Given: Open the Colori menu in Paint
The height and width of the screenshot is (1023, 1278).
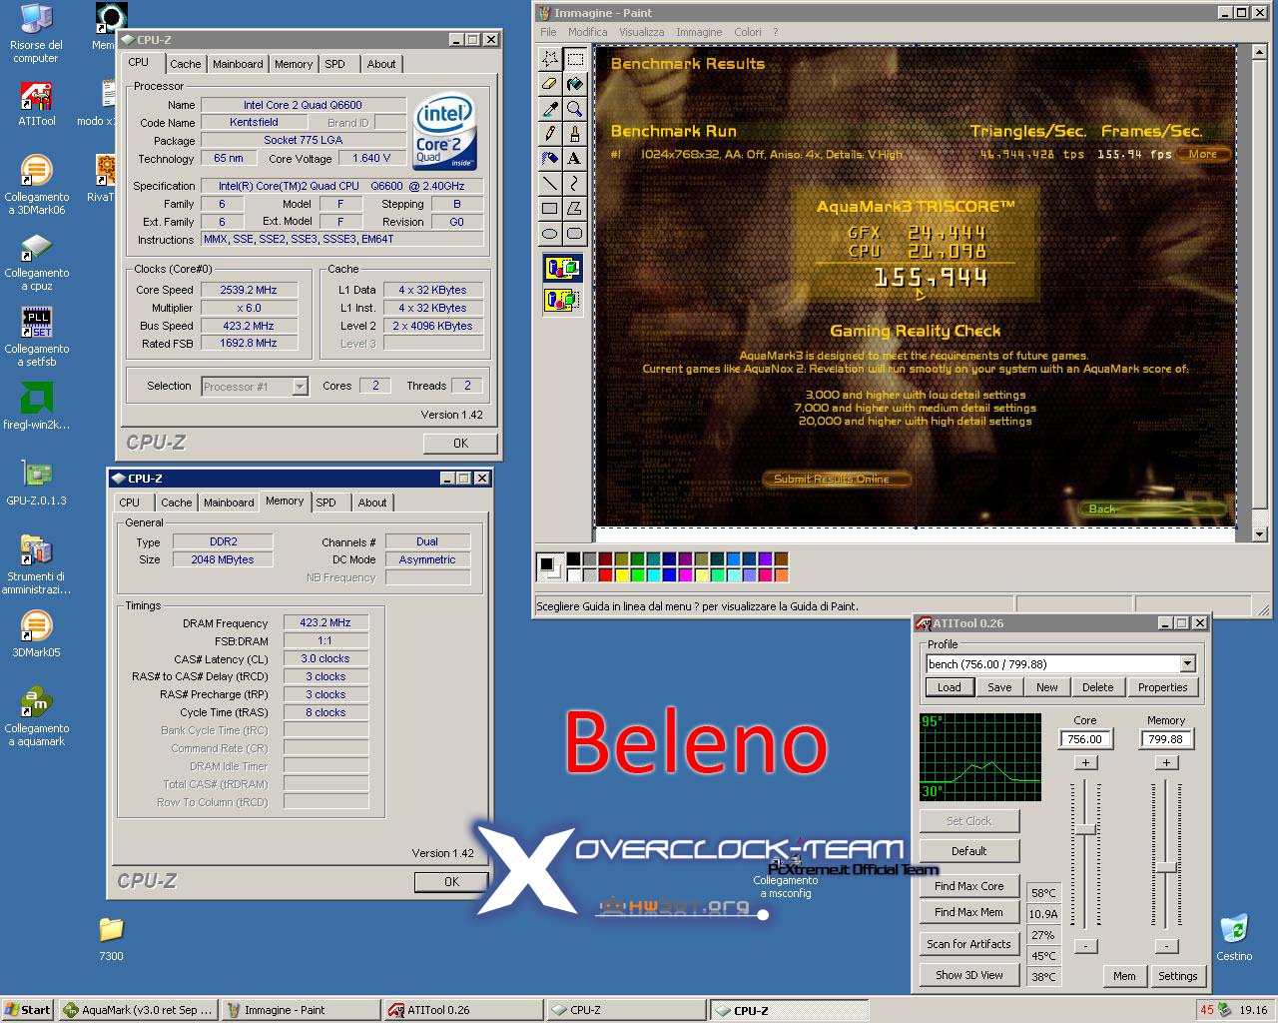Looking at the screenshot, I should coord(748,32).
